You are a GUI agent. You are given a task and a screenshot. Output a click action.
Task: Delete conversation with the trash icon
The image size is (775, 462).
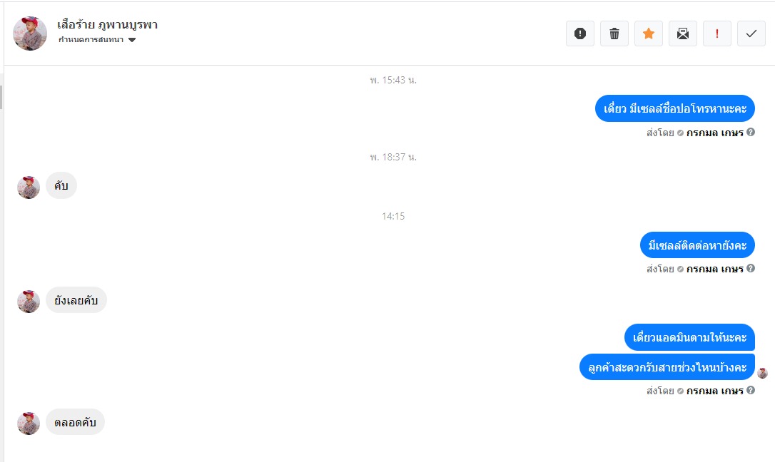[614, 34]
